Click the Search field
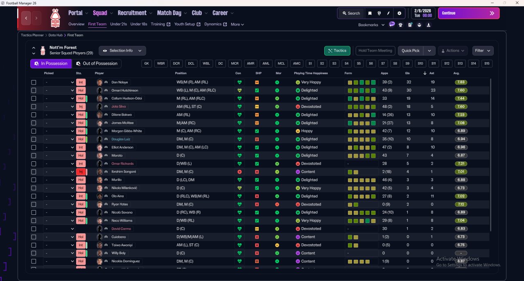 tap(351, 13)
